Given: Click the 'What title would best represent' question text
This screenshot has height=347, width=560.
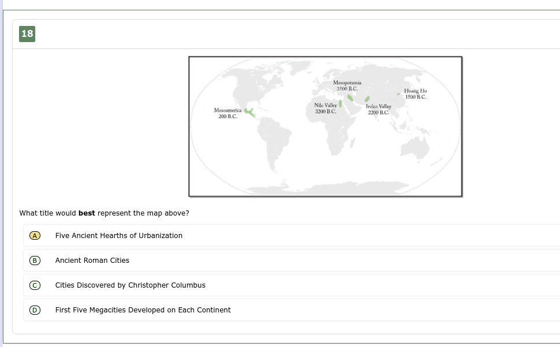Looking at the screenshot, I should tap(104, 213).
